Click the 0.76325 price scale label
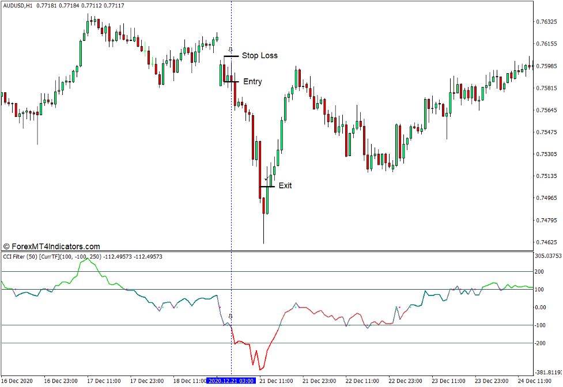 click(x=547, y=22)
